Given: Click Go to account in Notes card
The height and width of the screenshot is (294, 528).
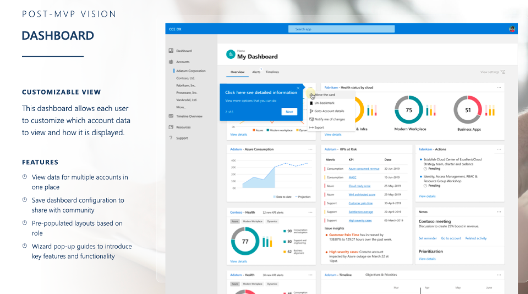Looking at the screenshot, I should [451, 238].
